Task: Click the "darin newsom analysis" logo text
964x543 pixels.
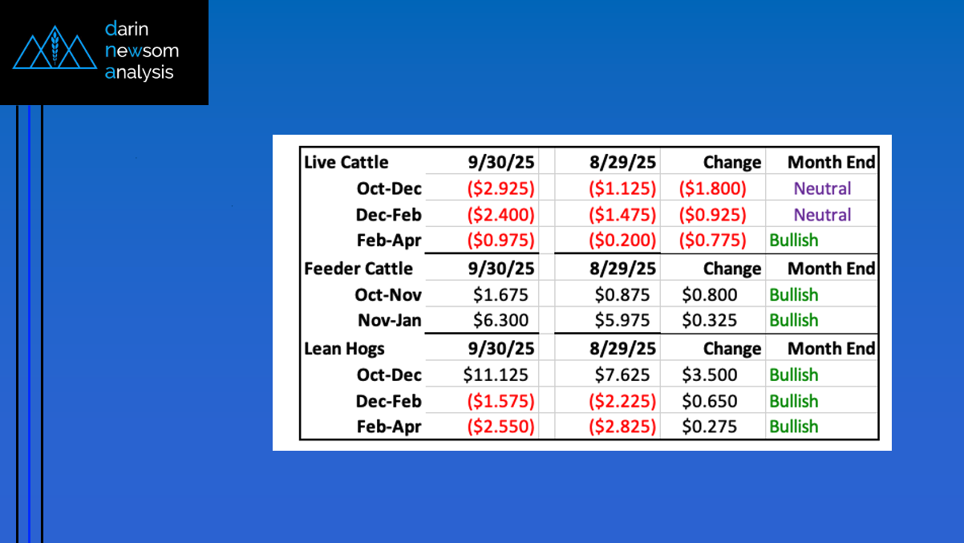Action: pos(142,51)
